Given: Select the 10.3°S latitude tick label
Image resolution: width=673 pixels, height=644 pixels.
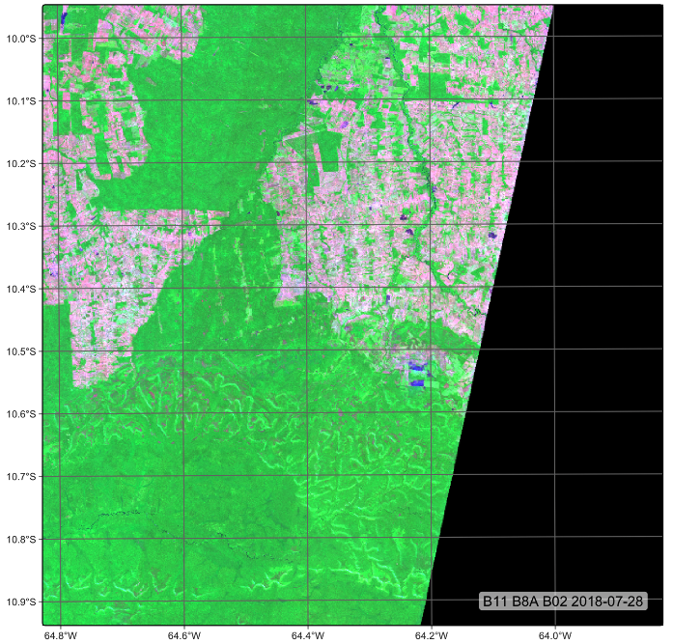Looking at the screenshot, I should tap(19, 226).
